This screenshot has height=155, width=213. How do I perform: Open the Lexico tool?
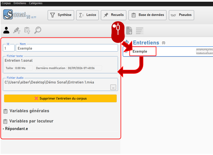click(87, 15)
